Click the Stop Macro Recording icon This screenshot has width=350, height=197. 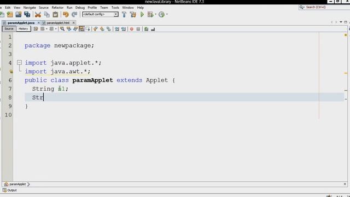pyautogui.click(x=138, y=29)
